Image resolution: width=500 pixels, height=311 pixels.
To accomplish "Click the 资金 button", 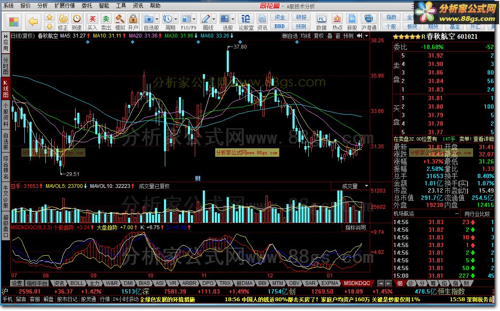I will pos(280,17).
